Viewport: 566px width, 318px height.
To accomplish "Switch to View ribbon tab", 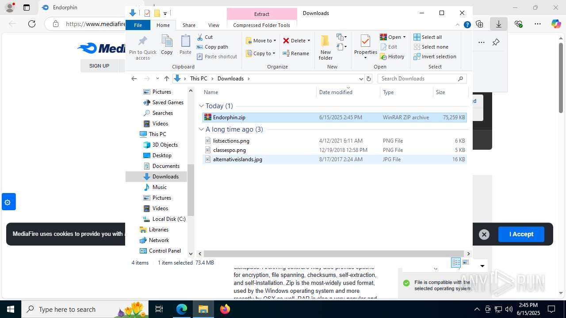I will pos(214,25).
